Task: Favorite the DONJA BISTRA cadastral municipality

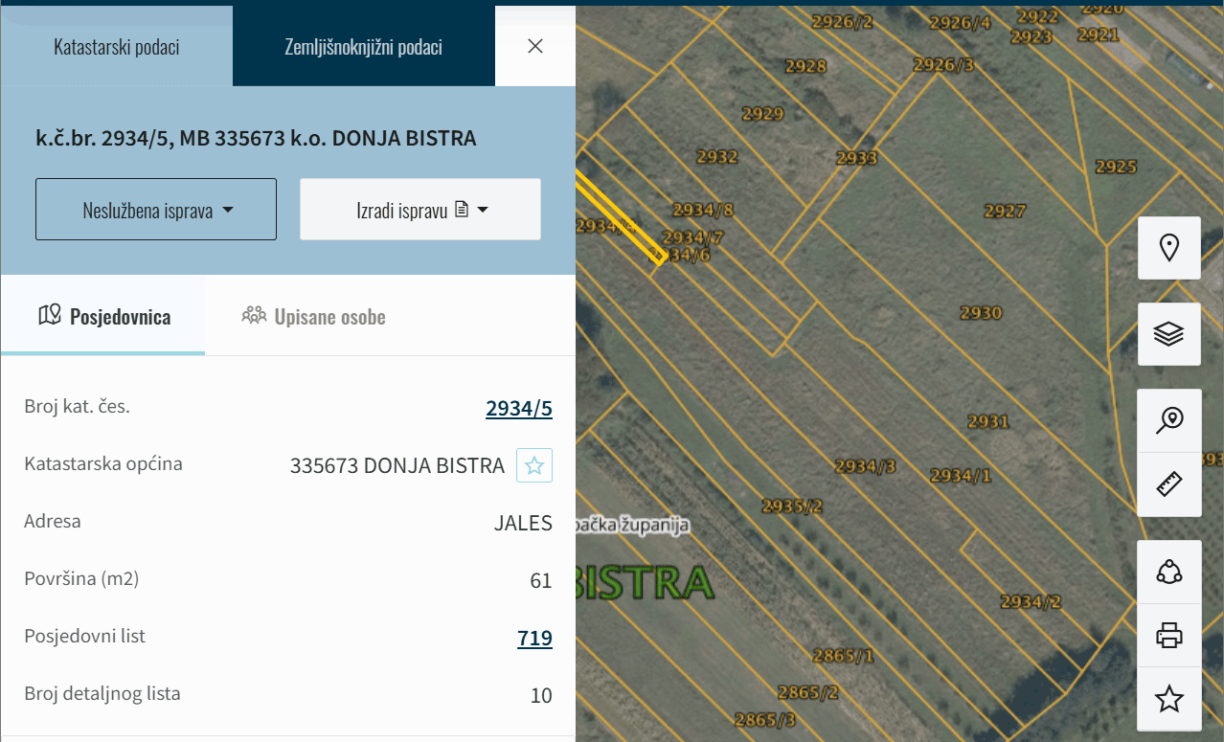Action: tap(534, 466)
